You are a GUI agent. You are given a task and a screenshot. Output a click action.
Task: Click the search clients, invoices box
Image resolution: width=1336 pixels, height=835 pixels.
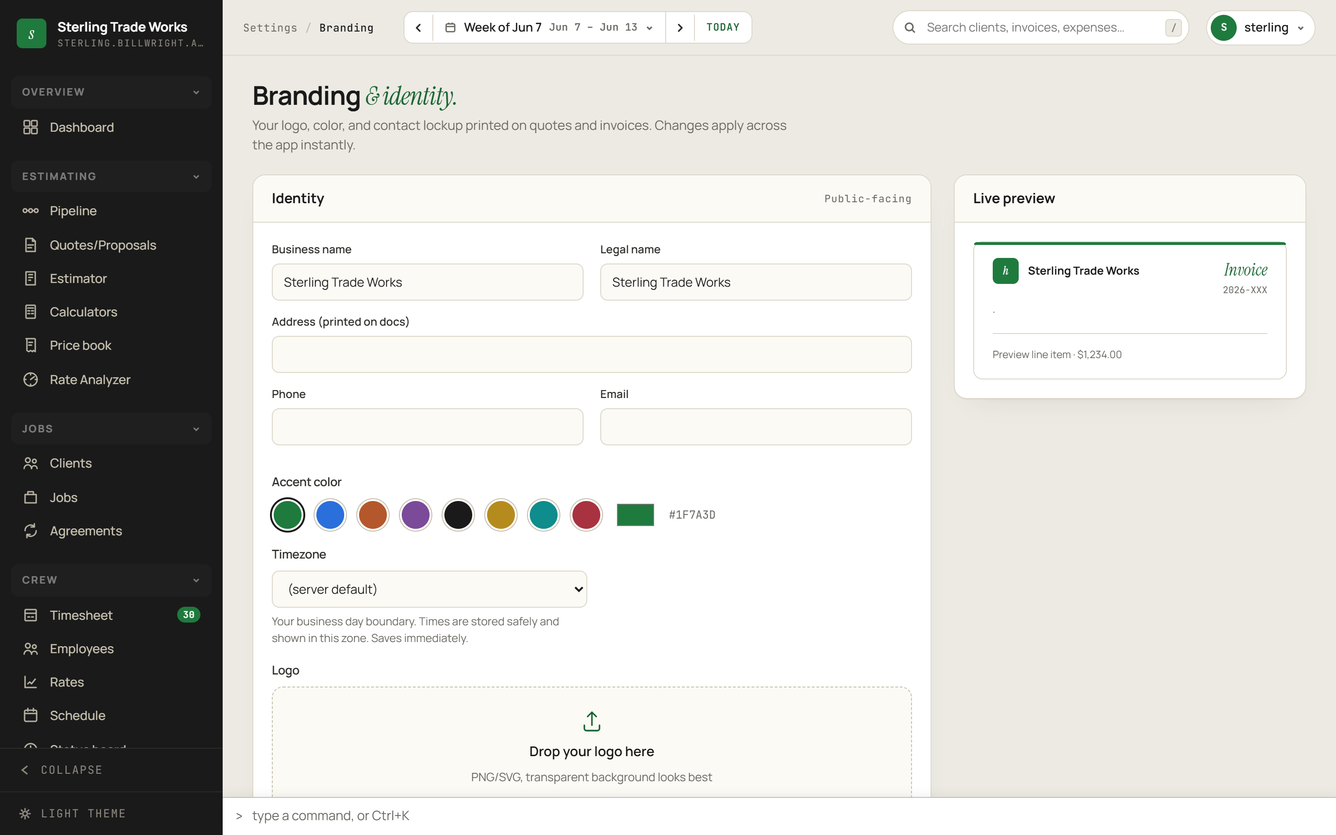1041,28
